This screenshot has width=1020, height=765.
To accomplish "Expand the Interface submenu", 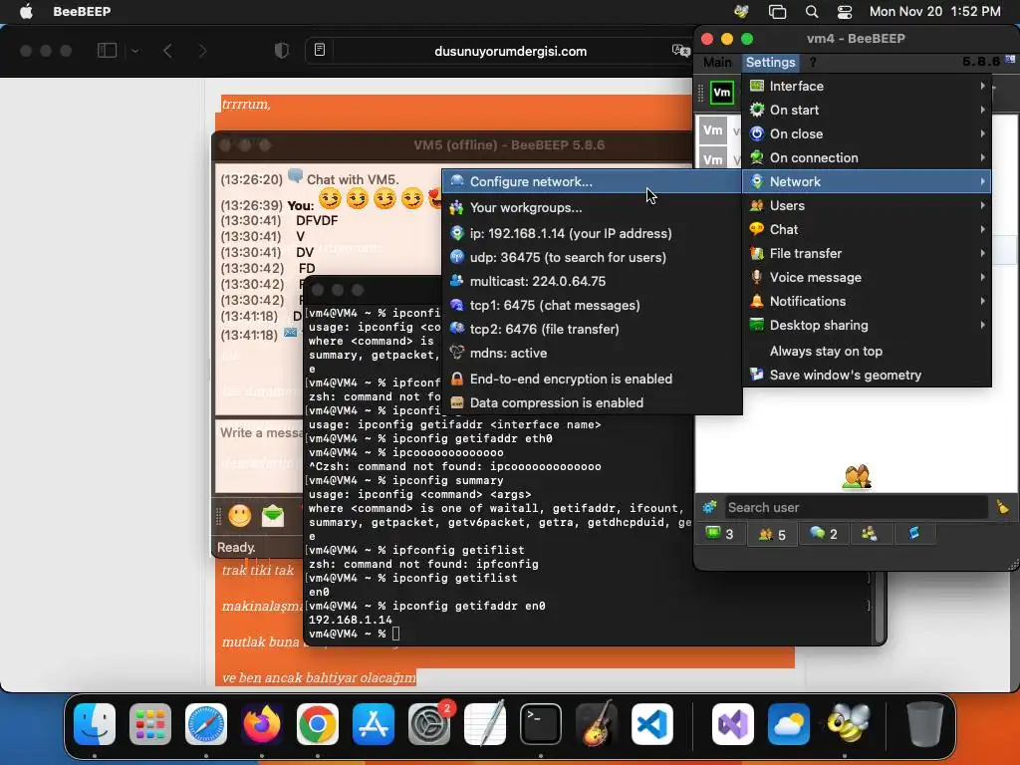I will tap(867, 86).
